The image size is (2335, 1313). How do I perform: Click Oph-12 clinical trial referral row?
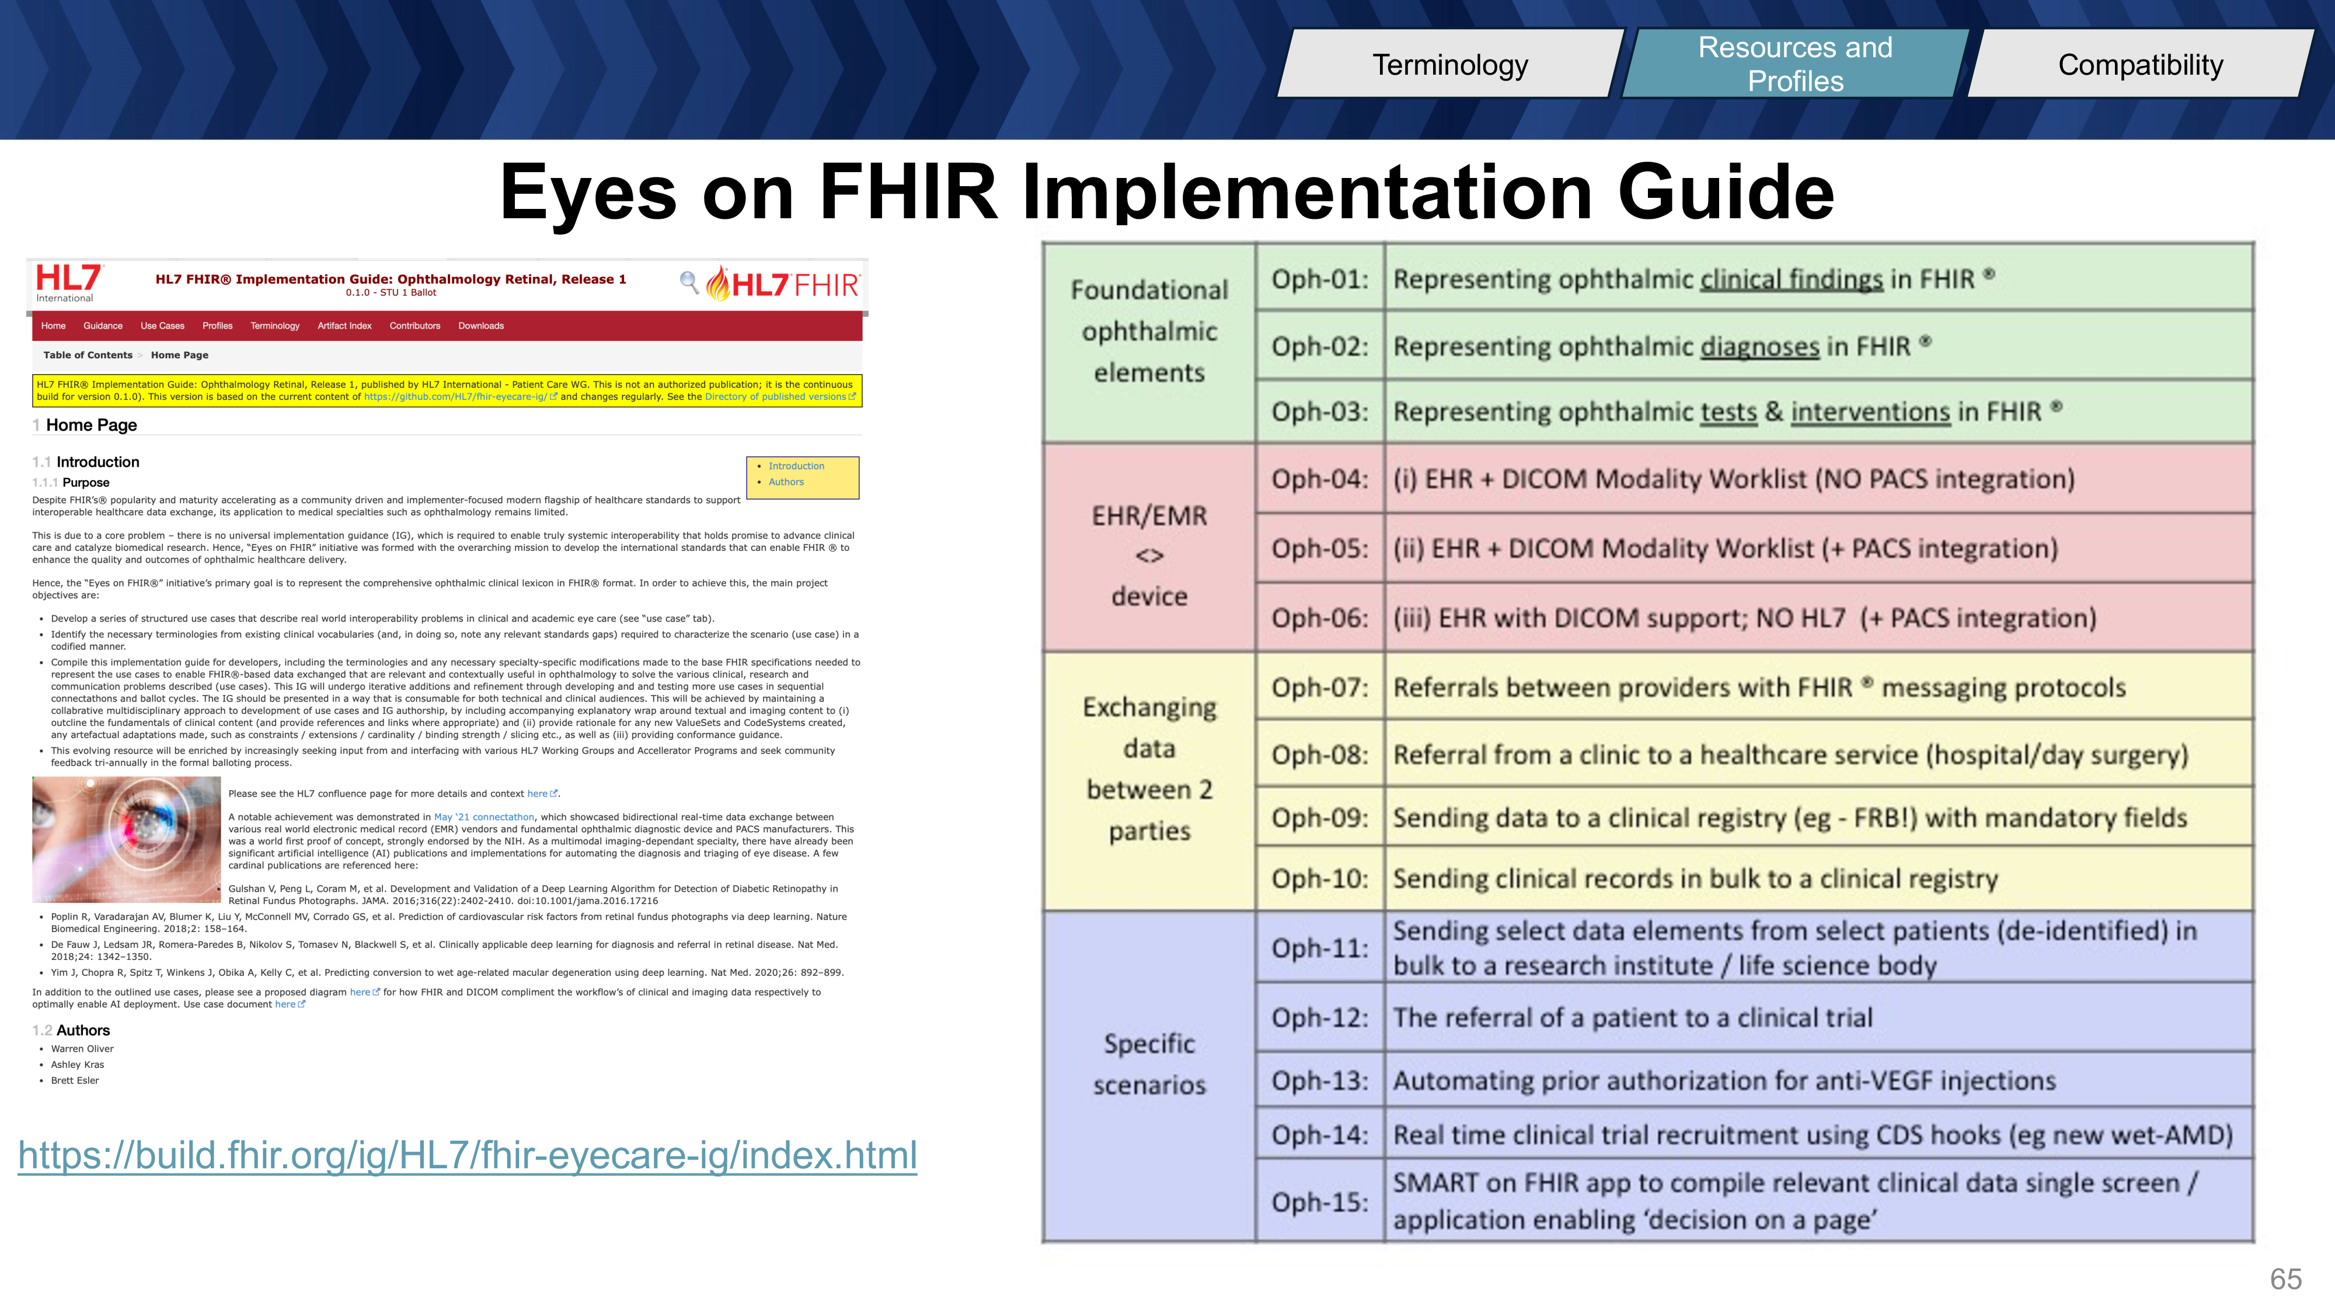[1755, 1017]
